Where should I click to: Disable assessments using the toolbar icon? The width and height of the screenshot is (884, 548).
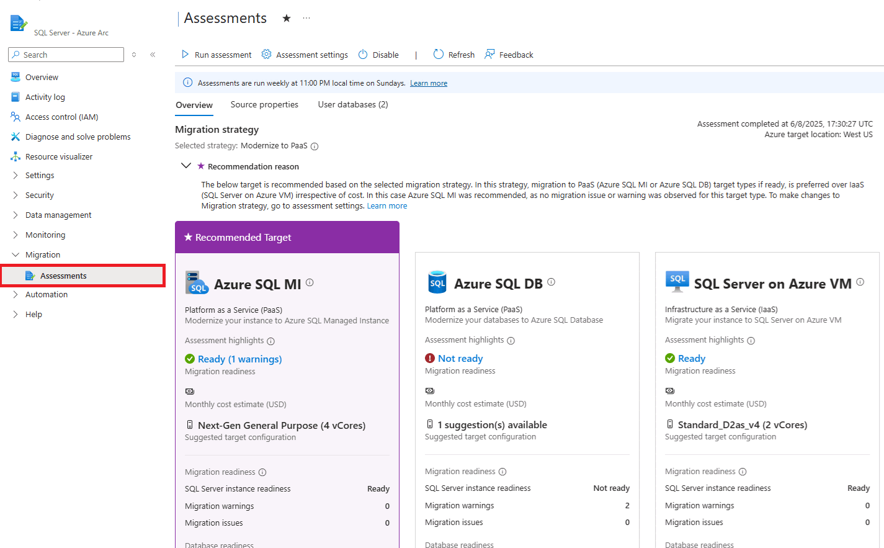pyautogui.click(x=377, y=55)
